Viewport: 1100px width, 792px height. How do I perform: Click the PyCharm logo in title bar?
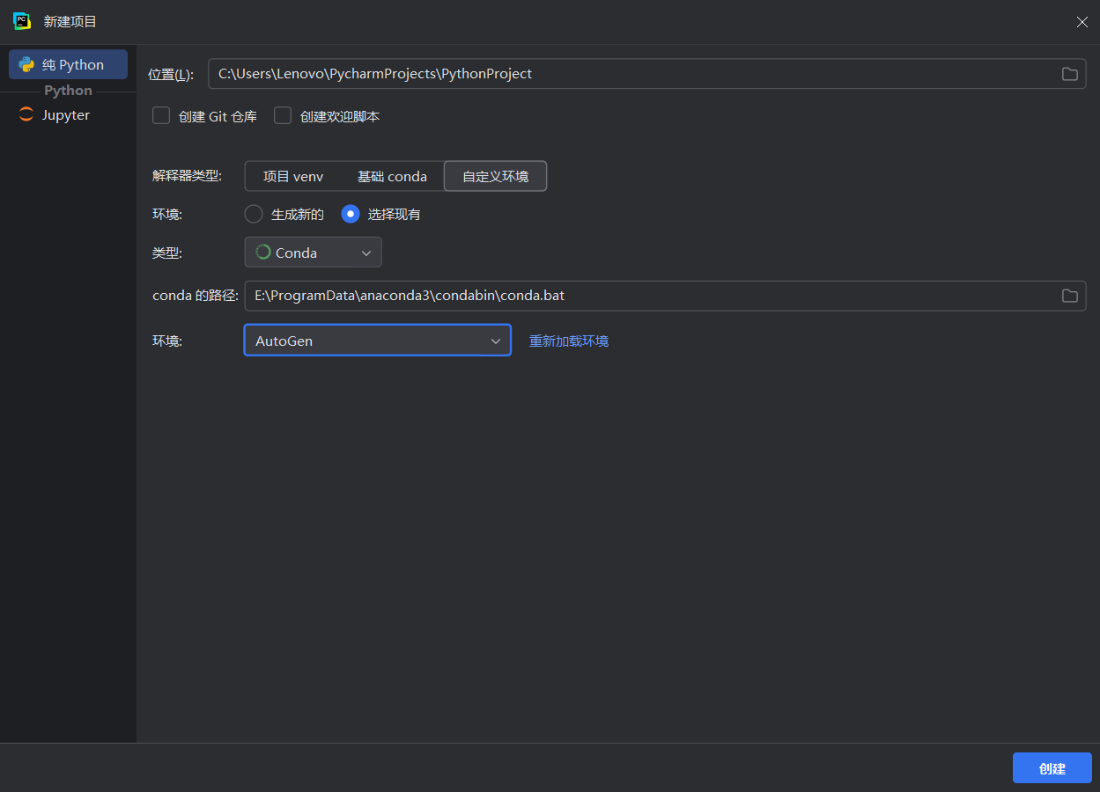tap(22, 21)
